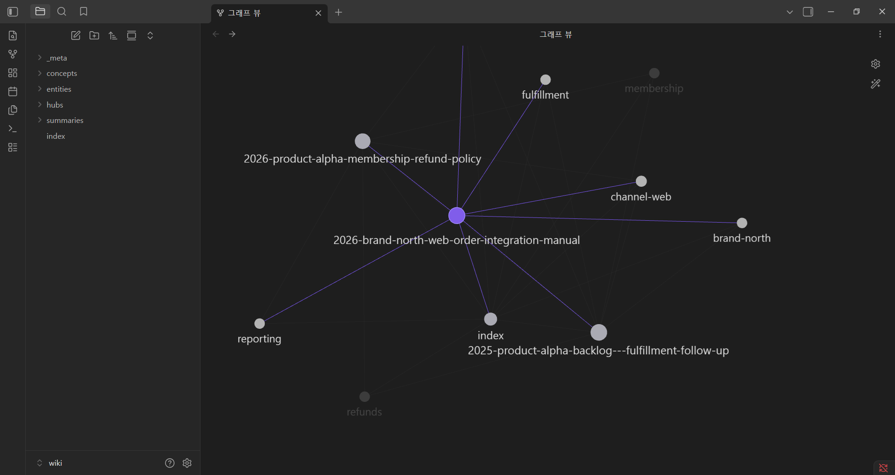Open daily note calendar ribbon icon

(13, 91)
